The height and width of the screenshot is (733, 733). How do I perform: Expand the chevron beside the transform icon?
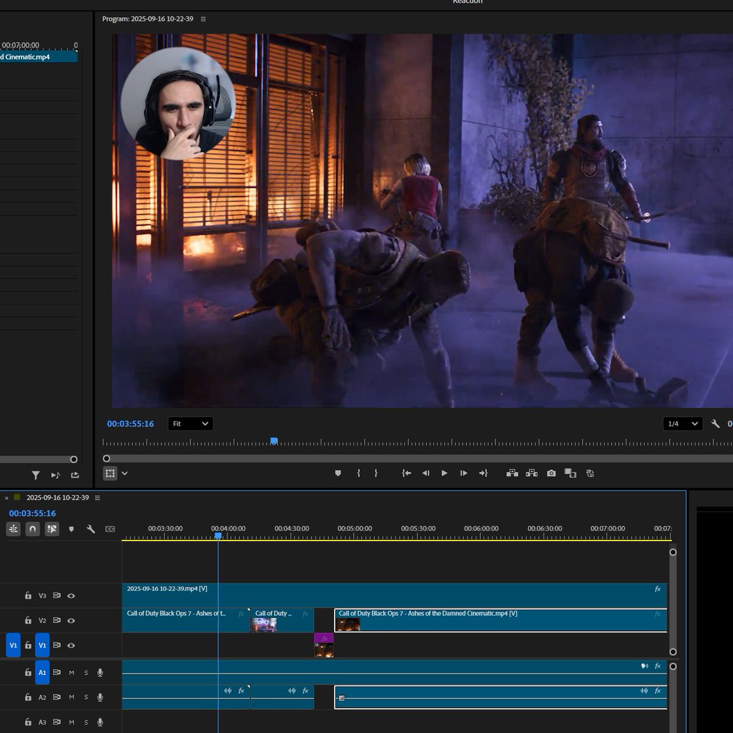pos(125,473)
